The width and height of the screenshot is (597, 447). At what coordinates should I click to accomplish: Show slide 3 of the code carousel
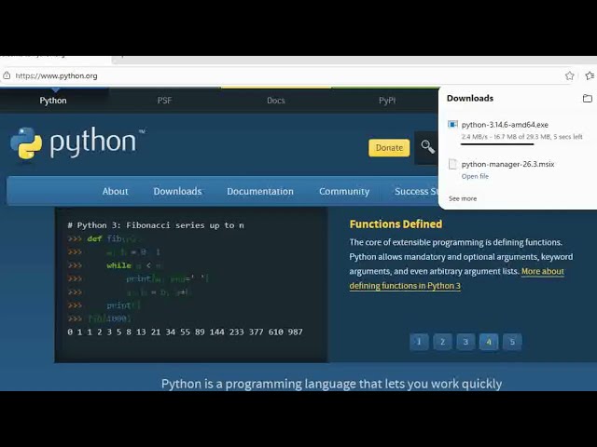coord(465,342)
